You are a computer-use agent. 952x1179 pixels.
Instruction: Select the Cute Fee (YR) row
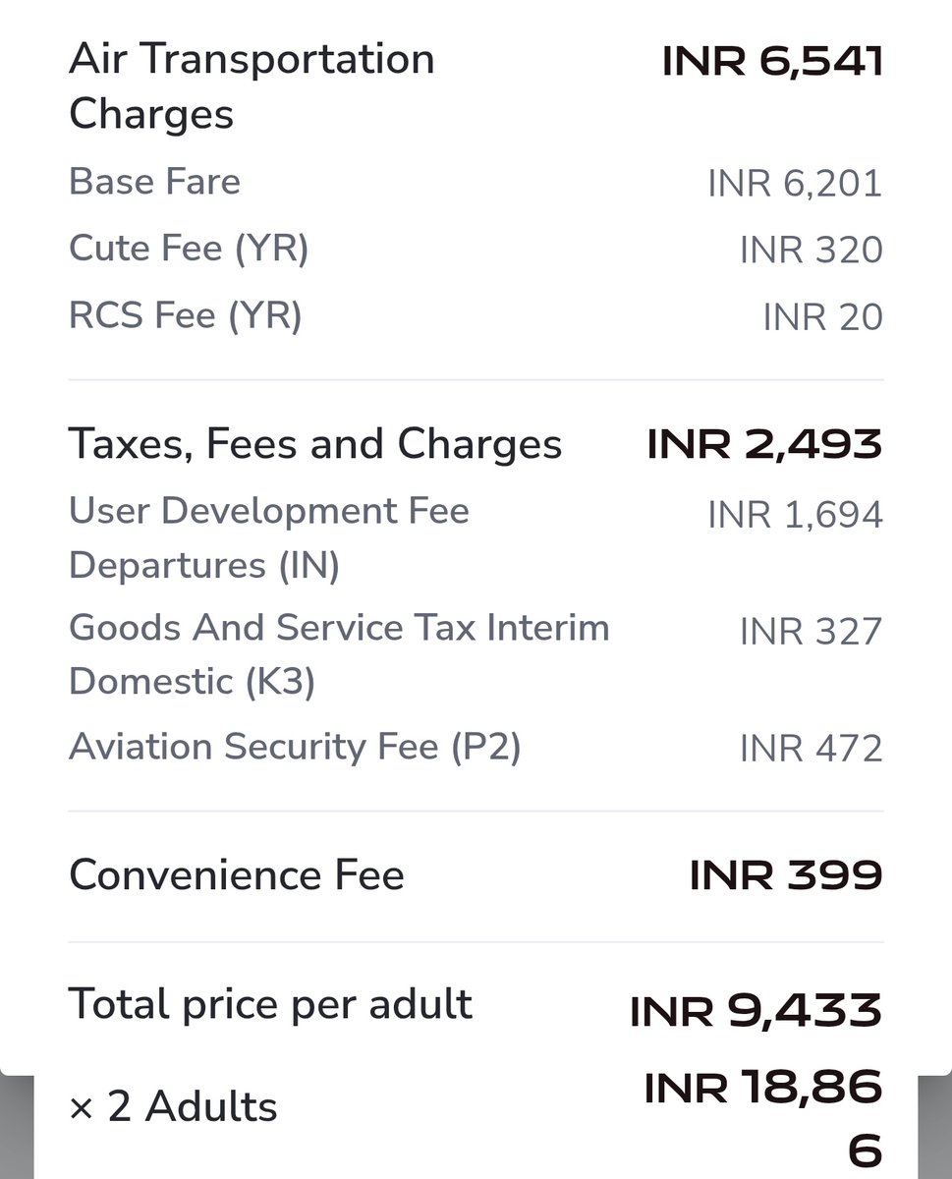[x=476, y=249]
